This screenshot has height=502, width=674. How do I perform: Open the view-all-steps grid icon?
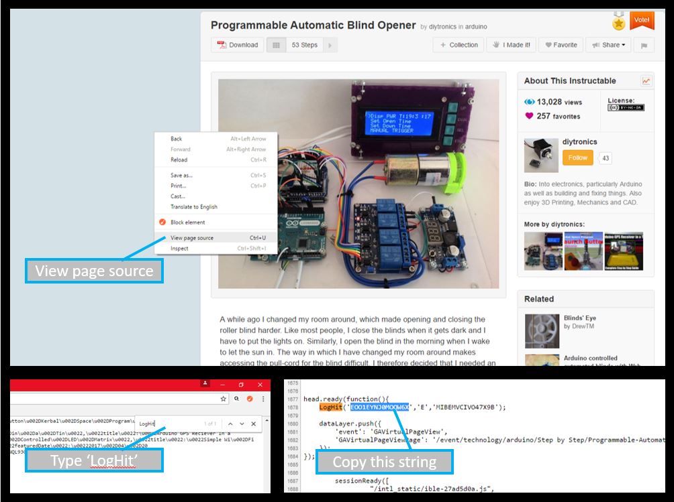click(x=276, y=45)
